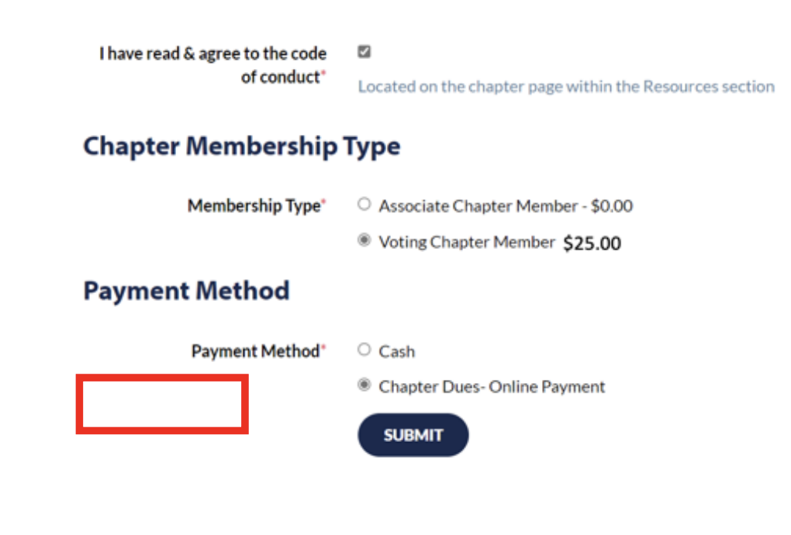Click the 'Chapter Dues- Online Payment' label text
Screen dimensions: 791x535
[492, 387]
